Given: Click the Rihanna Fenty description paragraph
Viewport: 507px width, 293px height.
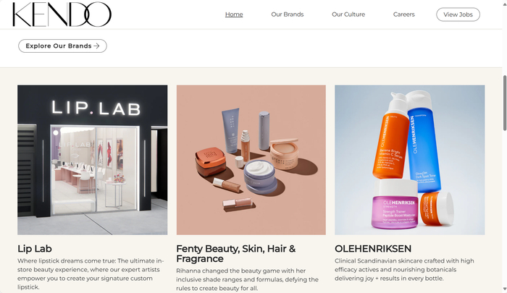Looking at the screenshot, I should coord(248,279).
